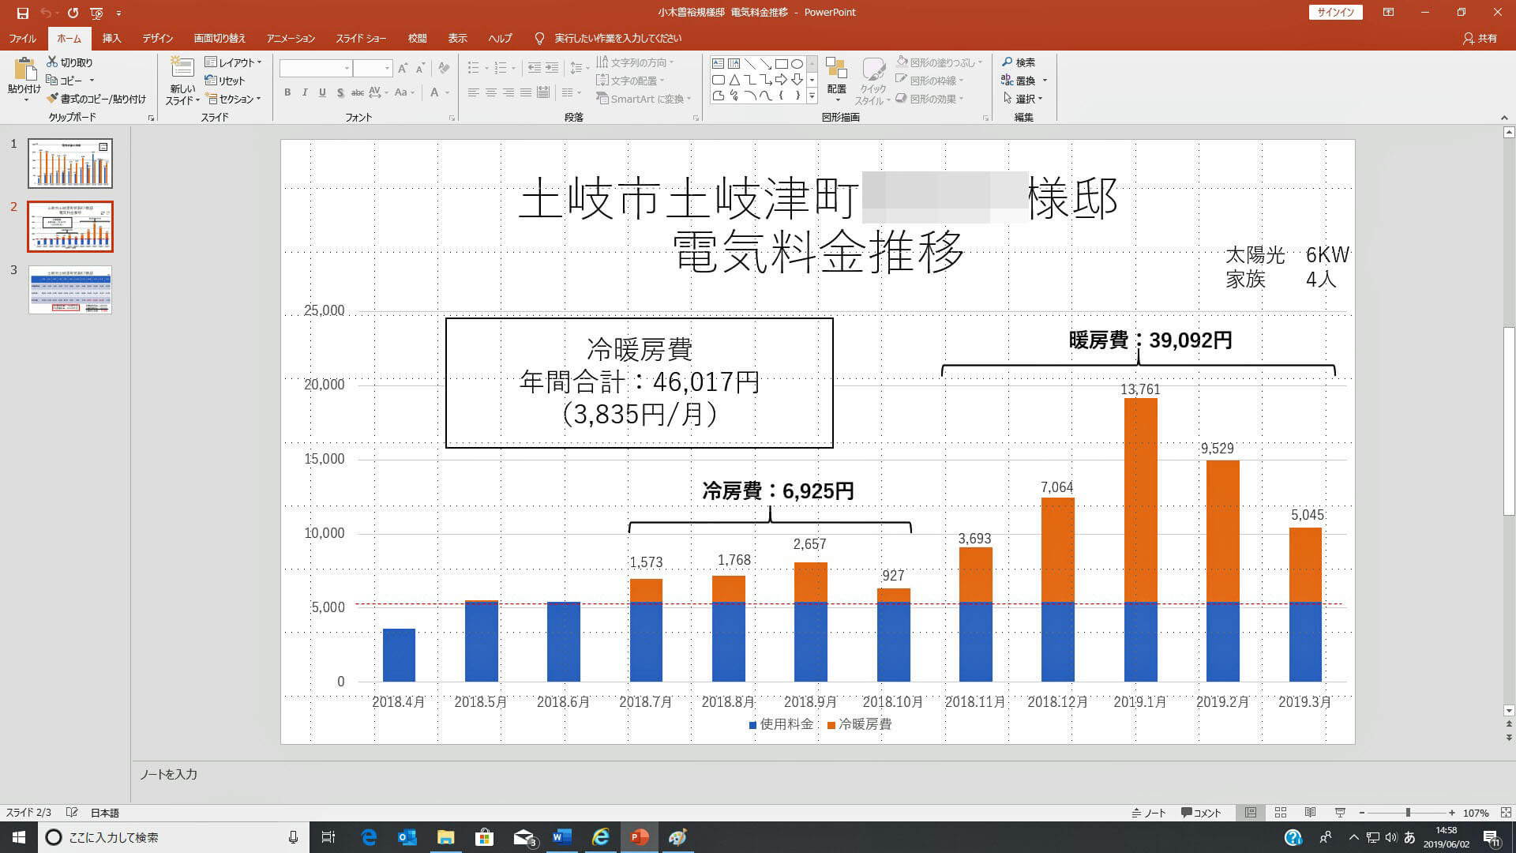The width and height of the screenshot is (1516, 853).
Task: Open the font name combo box
Action: tap(315, 69)
